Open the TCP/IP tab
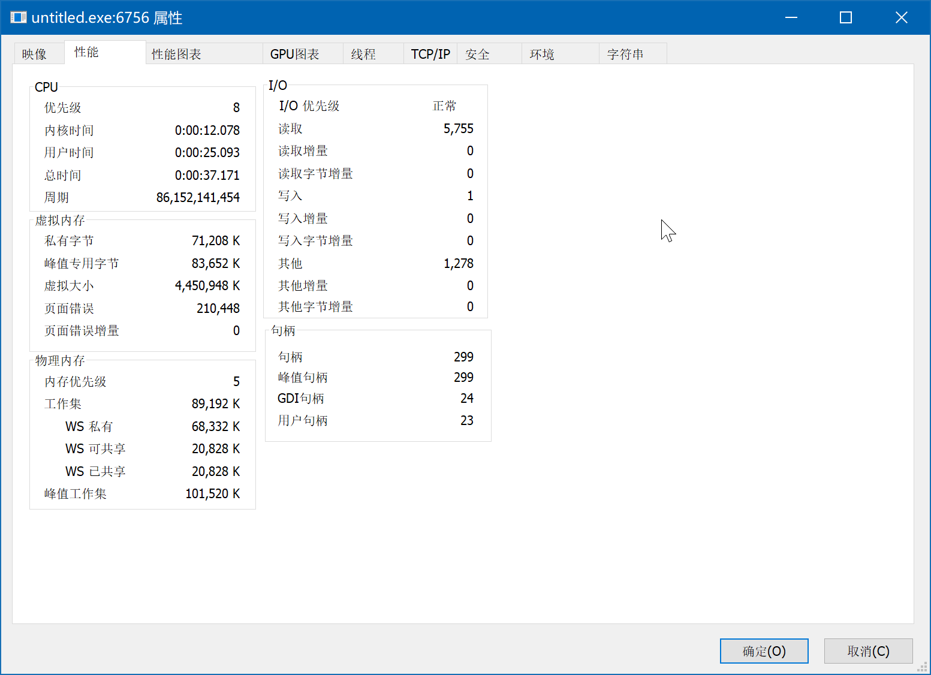This screenshot has width=931, height=675. pyautogui.click(x=430, y=54)
